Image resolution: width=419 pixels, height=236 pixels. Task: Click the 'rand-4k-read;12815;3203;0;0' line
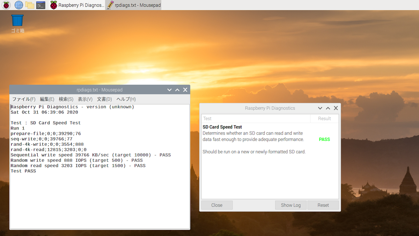click(49, 150)
